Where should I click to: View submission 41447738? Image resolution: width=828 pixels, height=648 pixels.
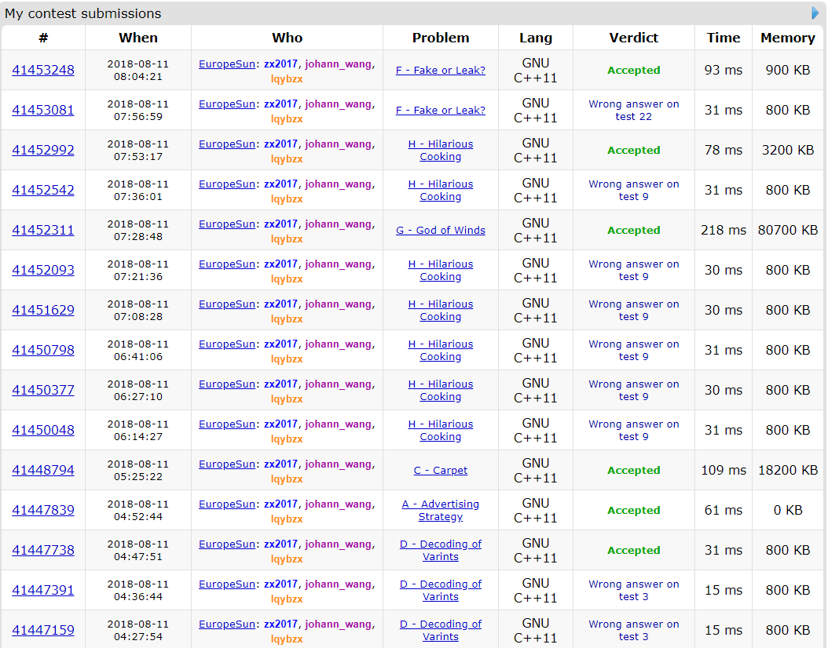click(x=43, y=550)
